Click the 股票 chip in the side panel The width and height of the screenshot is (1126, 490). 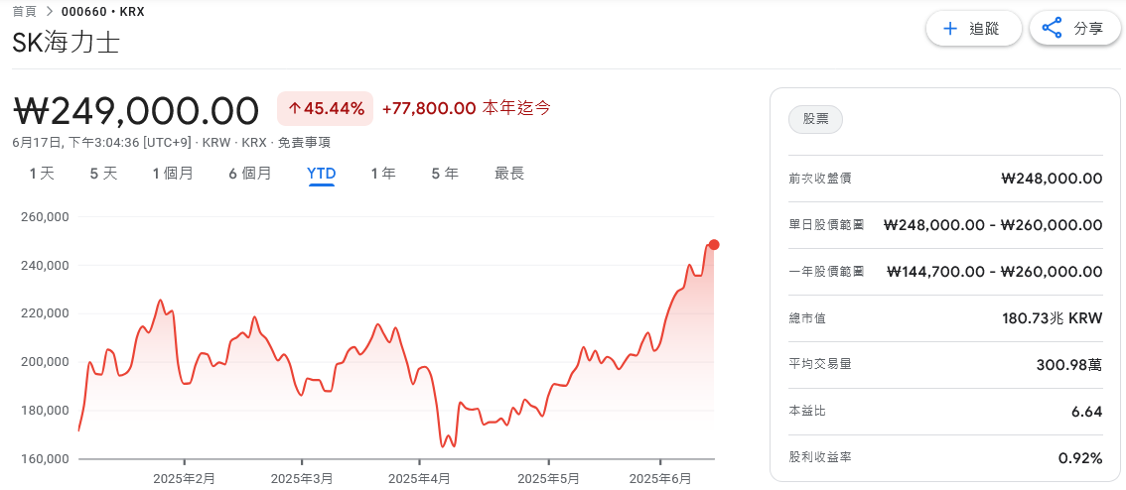815,120
